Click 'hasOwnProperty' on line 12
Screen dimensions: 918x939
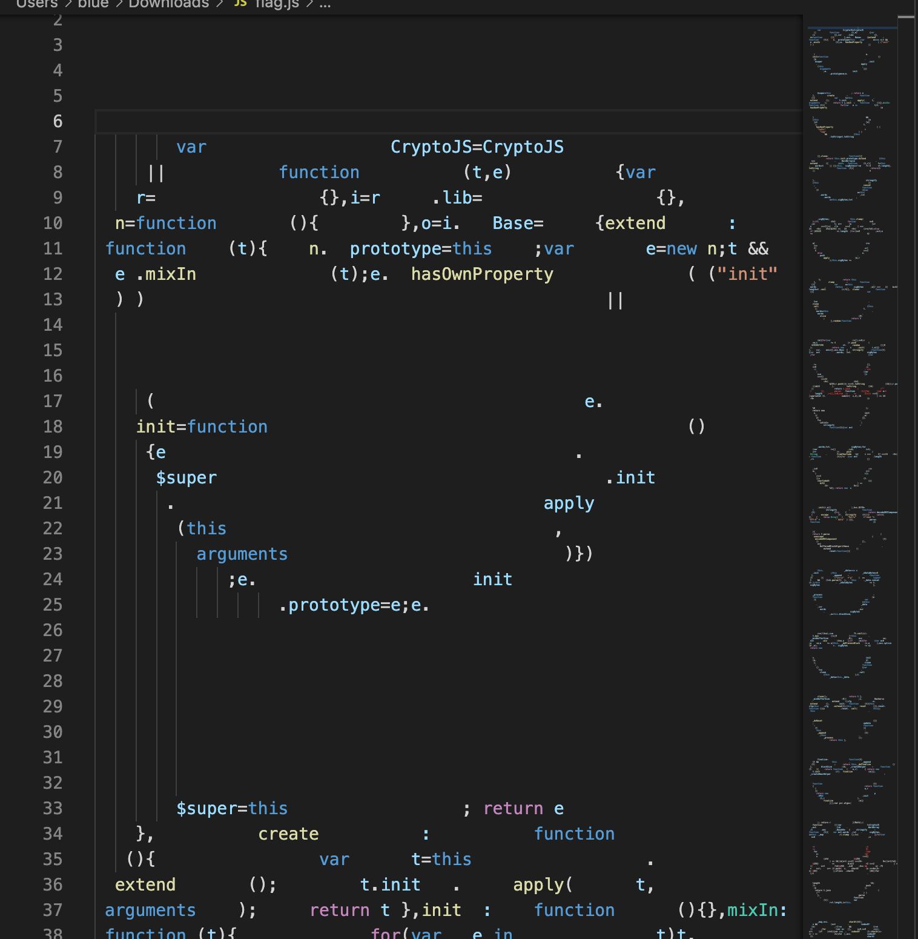click(482, 274)
